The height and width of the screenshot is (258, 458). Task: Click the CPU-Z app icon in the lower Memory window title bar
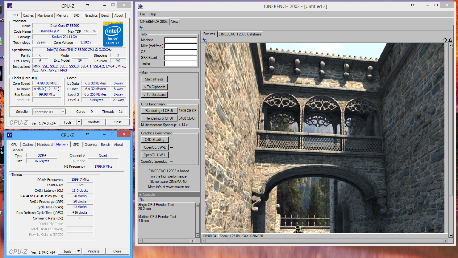pos(10,135)
